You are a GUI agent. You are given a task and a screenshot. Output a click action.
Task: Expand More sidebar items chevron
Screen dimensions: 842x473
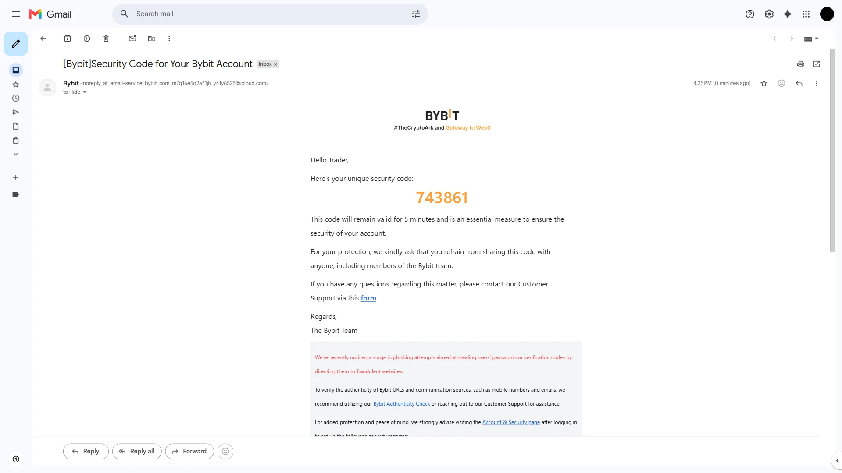[x=16, y=154]
